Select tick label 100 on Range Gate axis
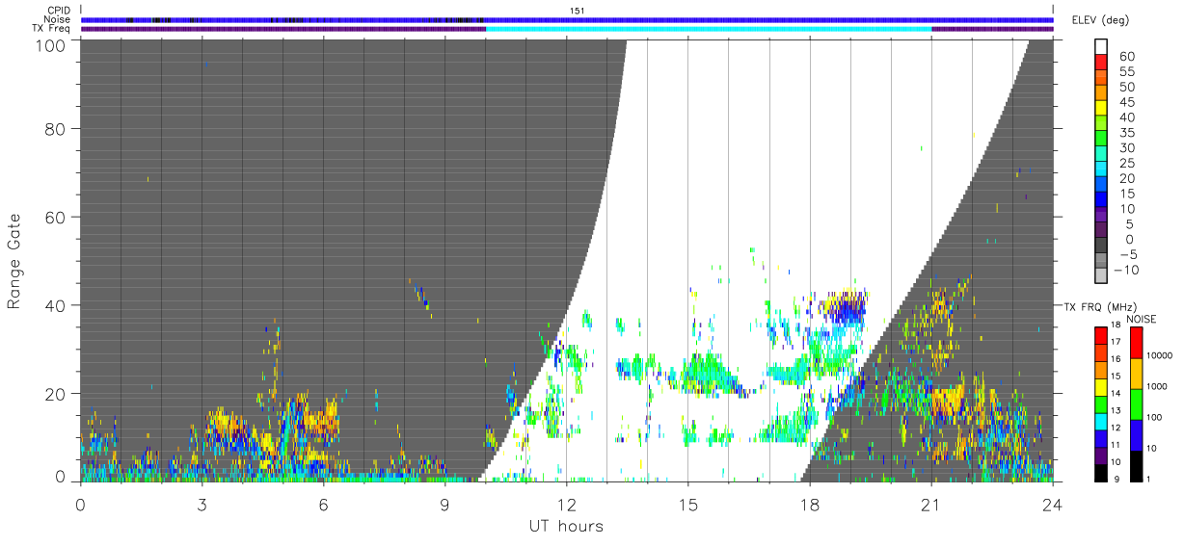Viewport: 1184px width, 546px height. tap(49, 44)
